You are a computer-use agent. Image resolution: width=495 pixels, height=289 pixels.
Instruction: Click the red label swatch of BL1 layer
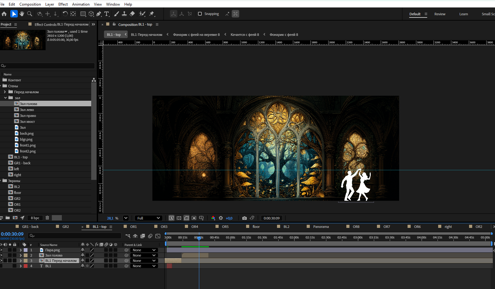click(x=26, y=266)
